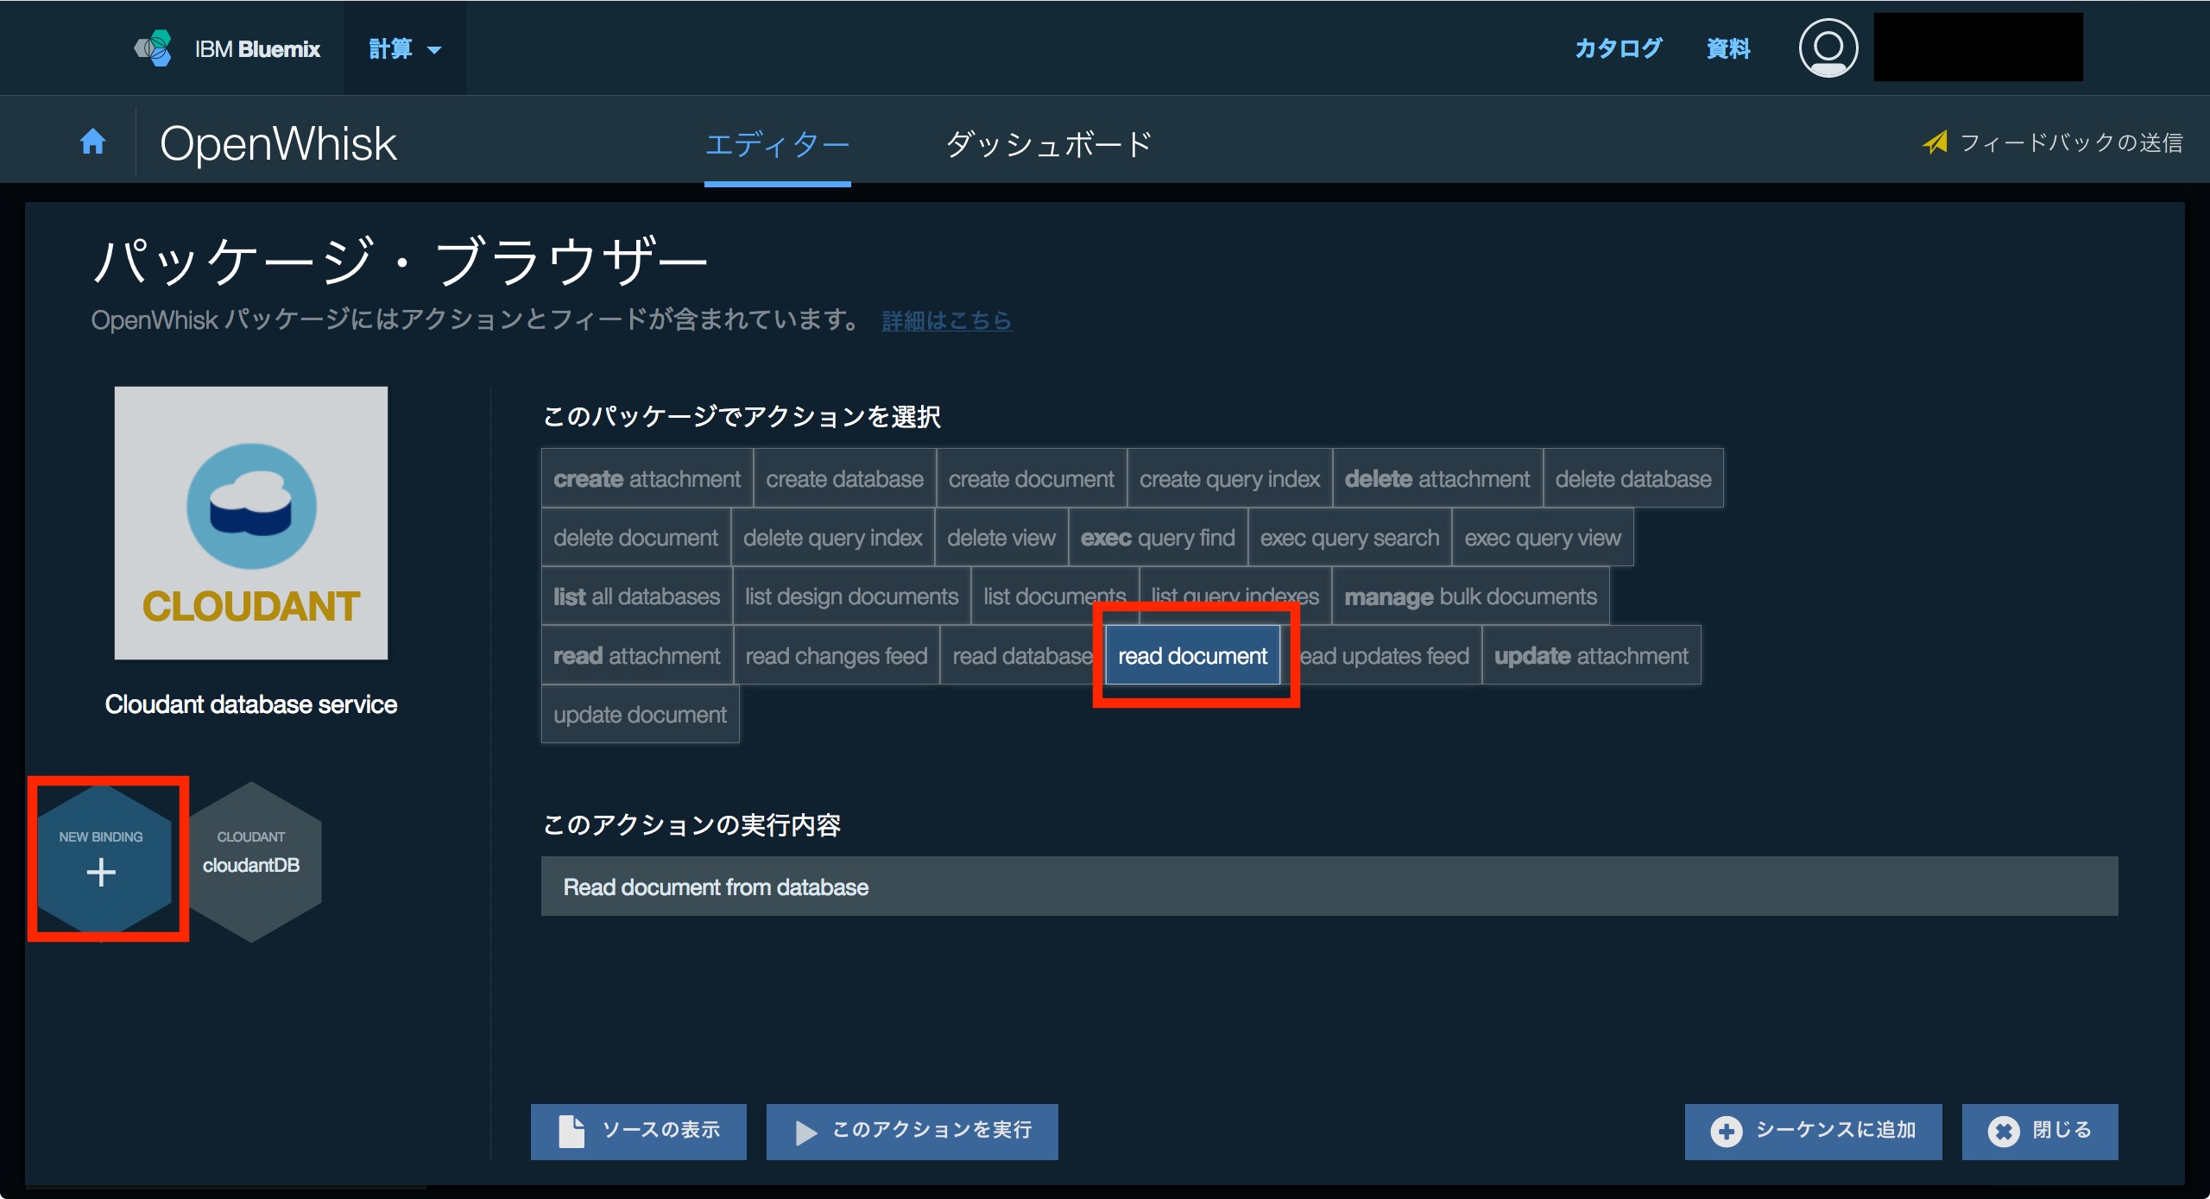Select the exec query search action

coord(1349,537)
